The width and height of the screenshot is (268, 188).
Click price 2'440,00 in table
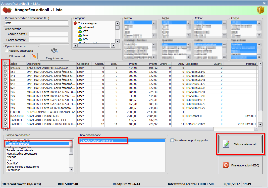(148, 112)
